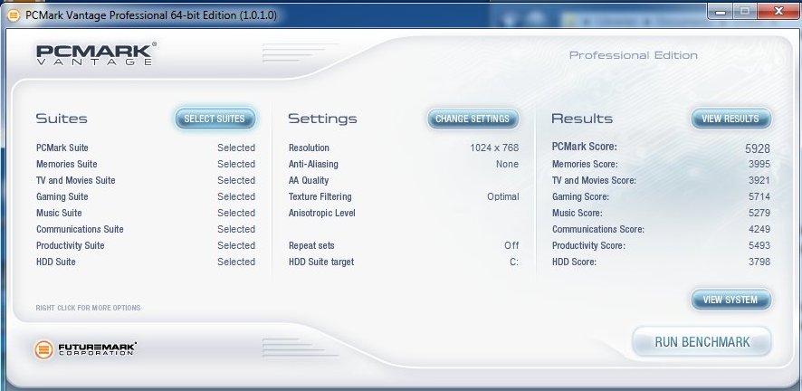Viewport: 802px width, 391px height.
Task: Click Selected status of HDD Suite
Action: pyautogui.click(x=236, y=262)
